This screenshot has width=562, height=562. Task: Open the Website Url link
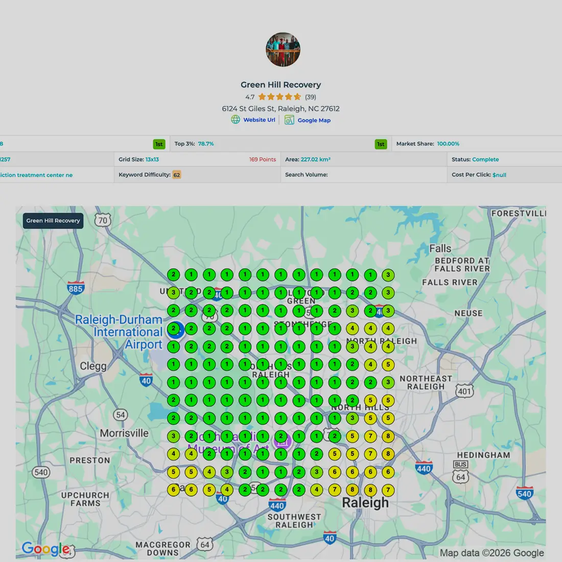pyautogui.click(x=259, y=120)
